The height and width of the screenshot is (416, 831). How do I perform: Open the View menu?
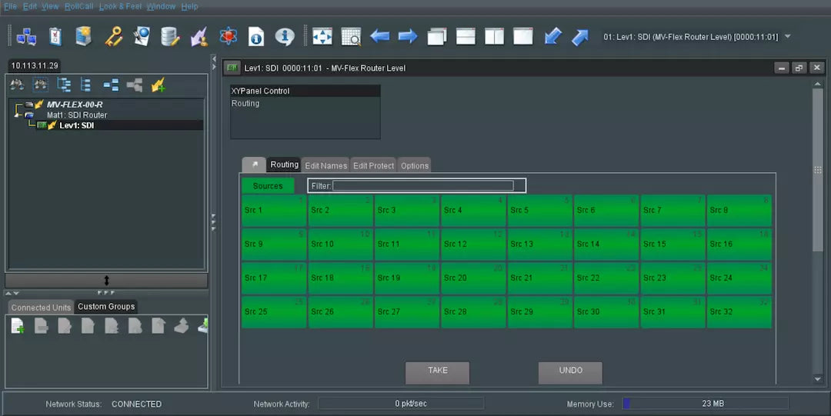pyautogui.click(x=50, y=6)
